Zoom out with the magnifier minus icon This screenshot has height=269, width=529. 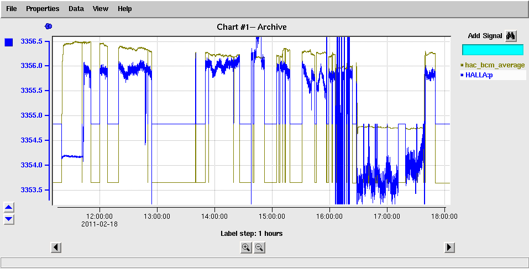(x=259, y=248)
